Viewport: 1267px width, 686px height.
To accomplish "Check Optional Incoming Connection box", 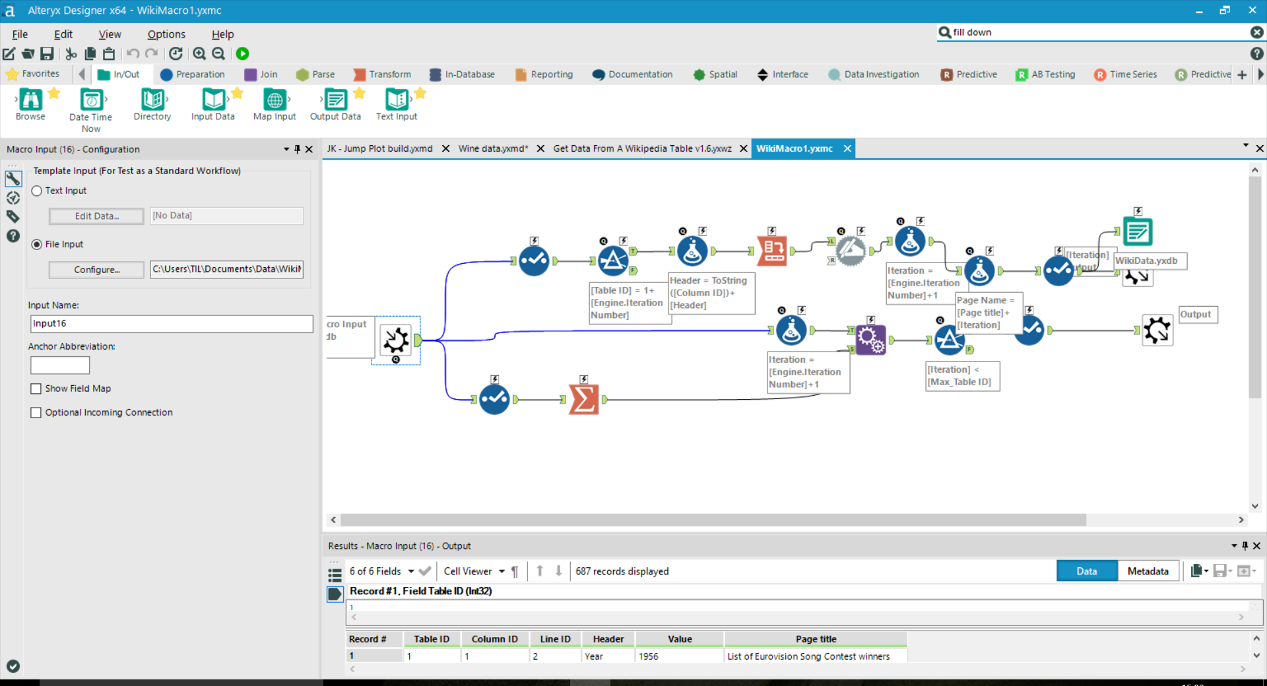I will click(x=36, y=412).
